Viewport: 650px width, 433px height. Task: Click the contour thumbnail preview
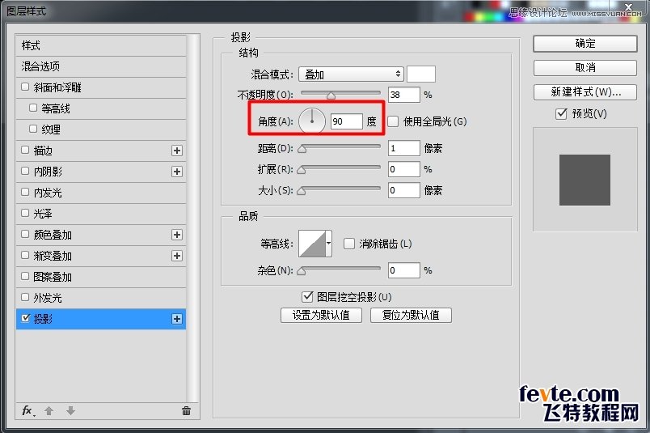click(312, 244)
